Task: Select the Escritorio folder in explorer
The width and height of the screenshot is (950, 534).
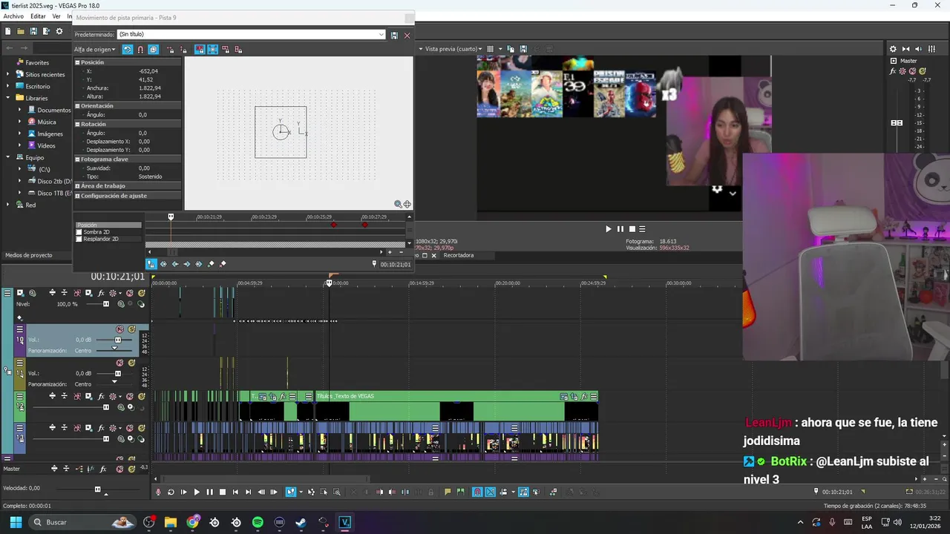Action: point(38,86)
